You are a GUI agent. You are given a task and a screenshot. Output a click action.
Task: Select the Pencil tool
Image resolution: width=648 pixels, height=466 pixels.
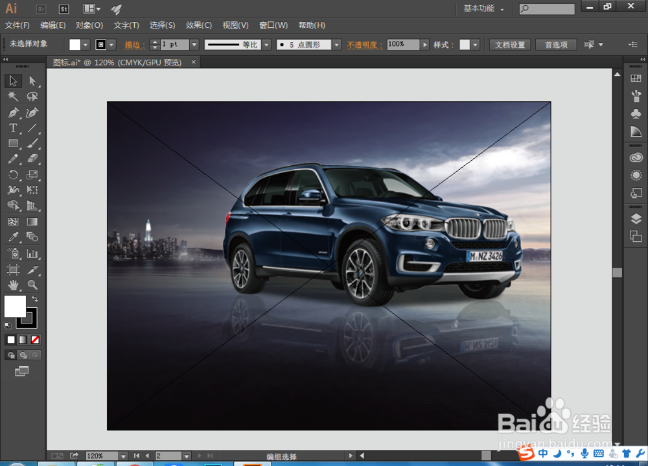pos(13,159)
